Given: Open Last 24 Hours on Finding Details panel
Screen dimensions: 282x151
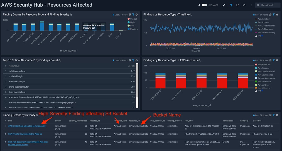Looking at the screenshot, I should (x=261, y=115).
